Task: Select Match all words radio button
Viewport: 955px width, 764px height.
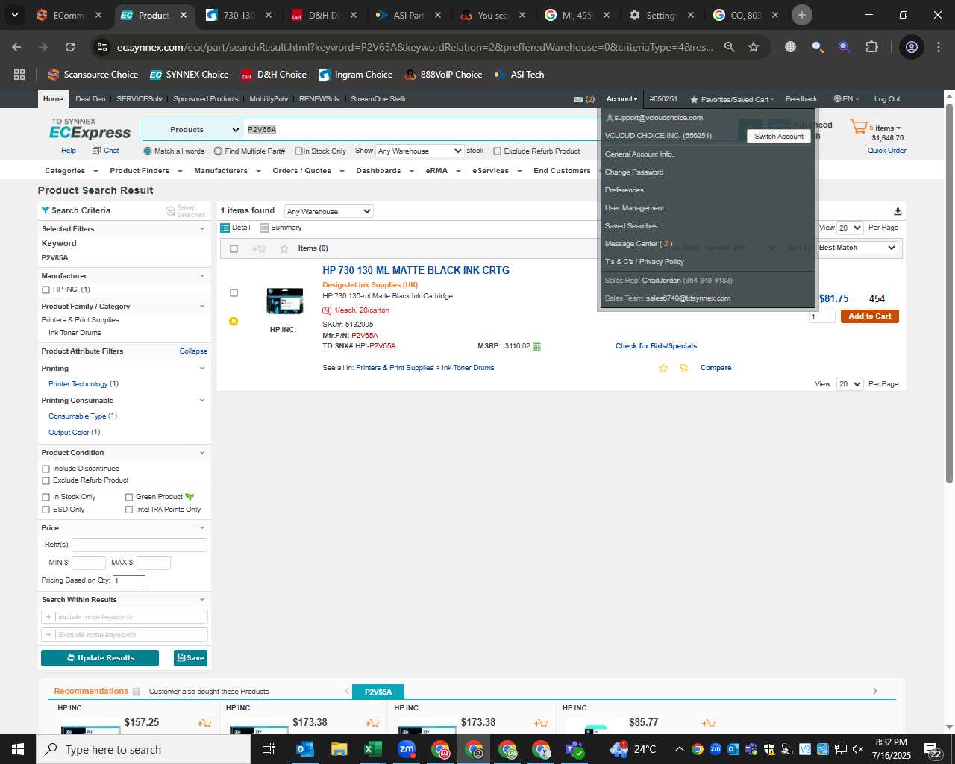Action: (x=148, y=151)
